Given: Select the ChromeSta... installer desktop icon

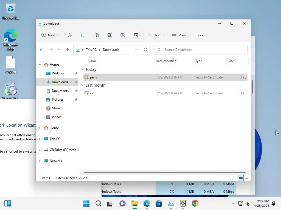Looking at the screenshot, I should (x=11, y=91).
